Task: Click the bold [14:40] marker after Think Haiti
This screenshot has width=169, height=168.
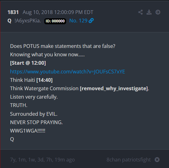Action: tap(45, 80)
